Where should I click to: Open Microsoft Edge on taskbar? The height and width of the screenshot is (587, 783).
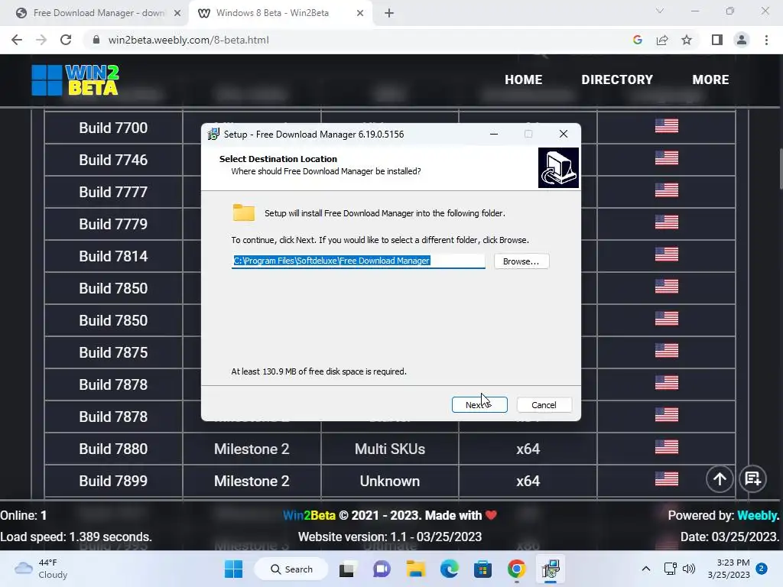point(449,569)
